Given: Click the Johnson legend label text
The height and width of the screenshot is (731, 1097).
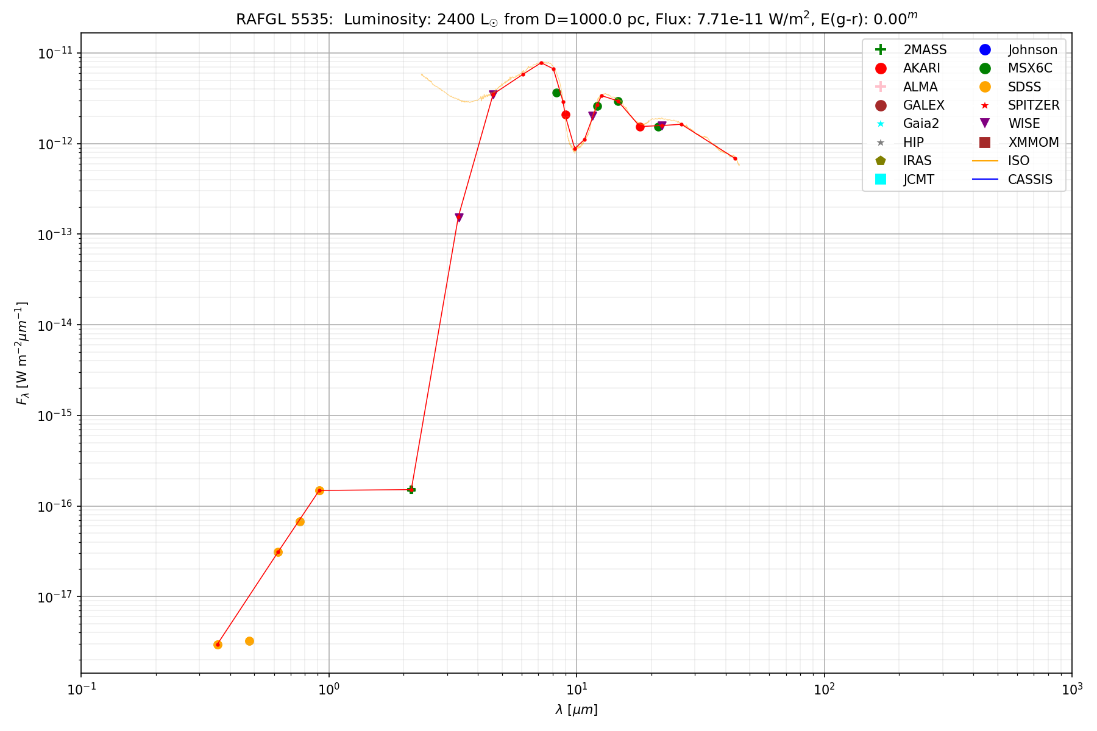Looking at the screenshot, I should click(x=1032, y=50).
